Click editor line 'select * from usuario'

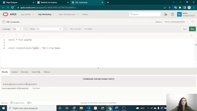(20, 40)
